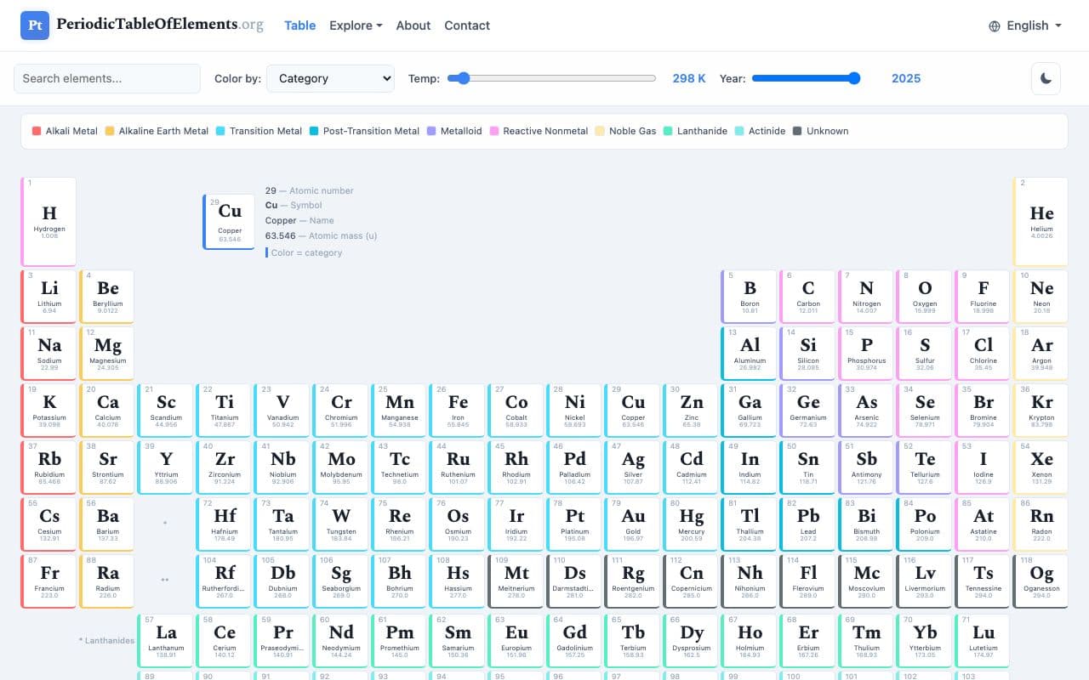Click the Pt site logo icon
Screen dimensions: 1089x680
click(34, 25)
